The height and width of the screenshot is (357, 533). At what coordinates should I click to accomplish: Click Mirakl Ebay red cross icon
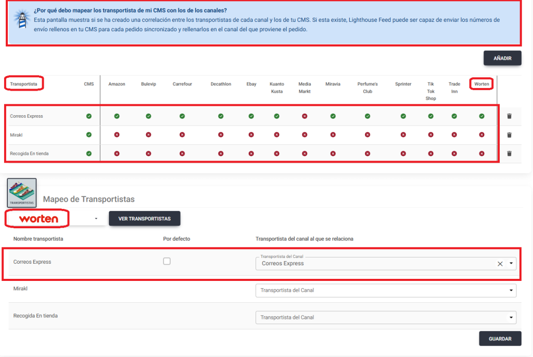251,135
